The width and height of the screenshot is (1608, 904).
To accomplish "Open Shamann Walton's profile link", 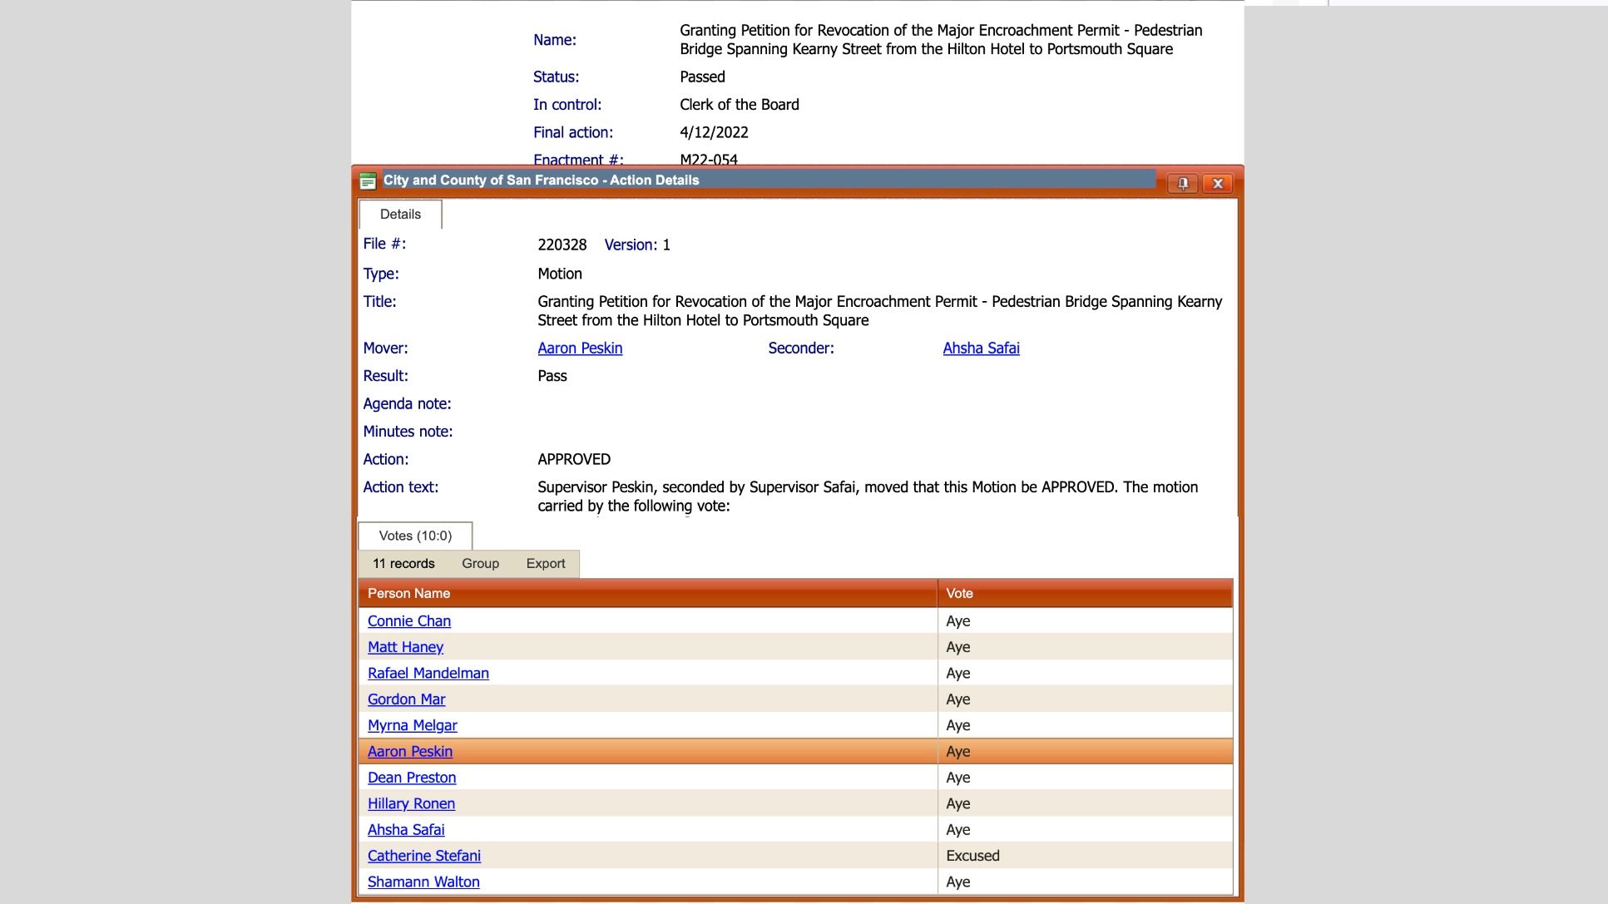I will (423, 882).
